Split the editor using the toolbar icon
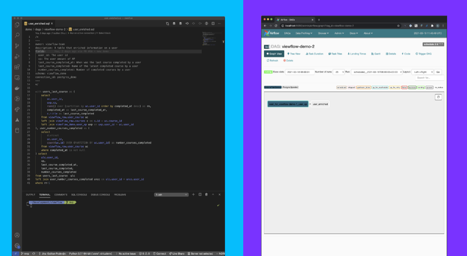This screenshot has width=467, height=256. coord(213,24)
